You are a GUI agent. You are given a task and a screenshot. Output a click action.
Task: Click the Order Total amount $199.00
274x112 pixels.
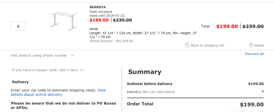(x=252, y=105)
